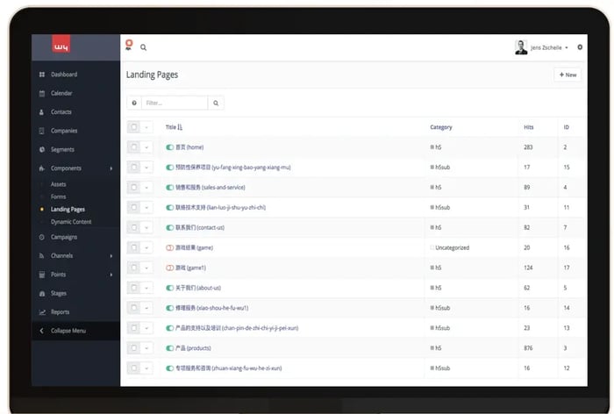
Task: Click the h5 category color square for products
Action: click(432, 348)
